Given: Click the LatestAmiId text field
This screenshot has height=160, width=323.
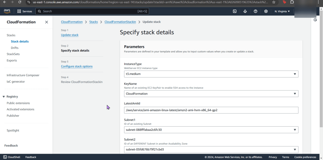Looking at the screenshot, I should click(x=211, y=110).
